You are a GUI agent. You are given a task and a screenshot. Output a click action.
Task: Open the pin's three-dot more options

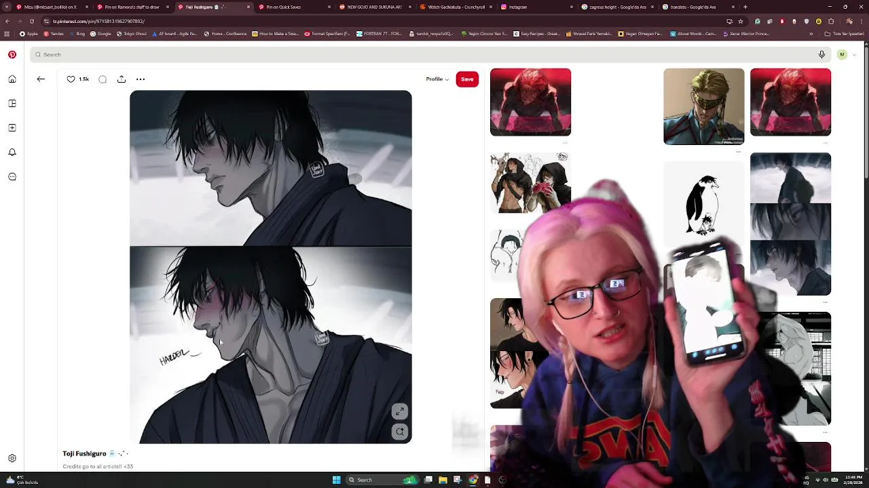coord(141,79)
